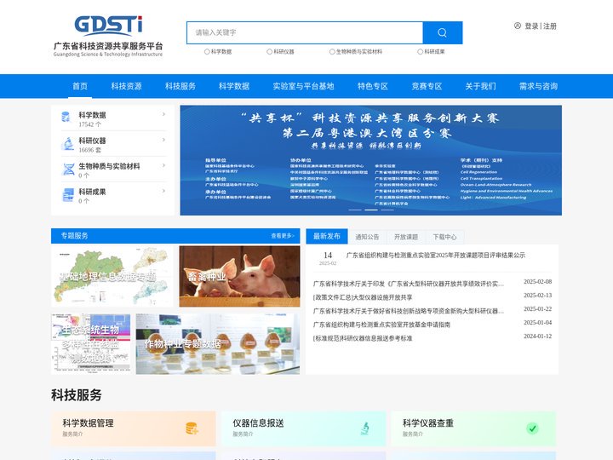Screen dimensions: 613x460
Task: Click the 注册 link
Action: tap(550, 26)
